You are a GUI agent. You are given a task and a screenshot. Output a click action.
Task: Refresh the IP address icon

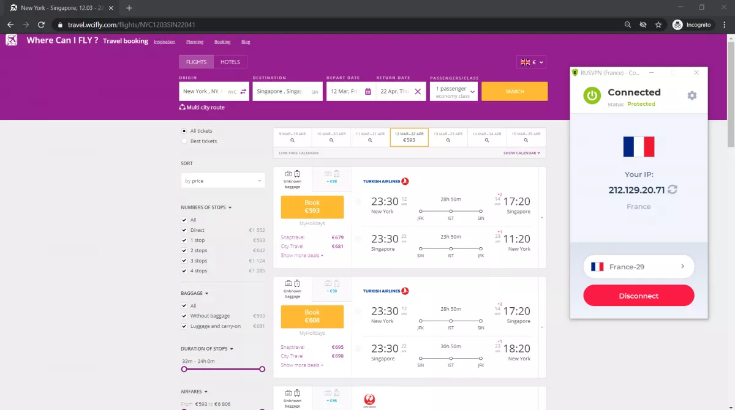673,190
